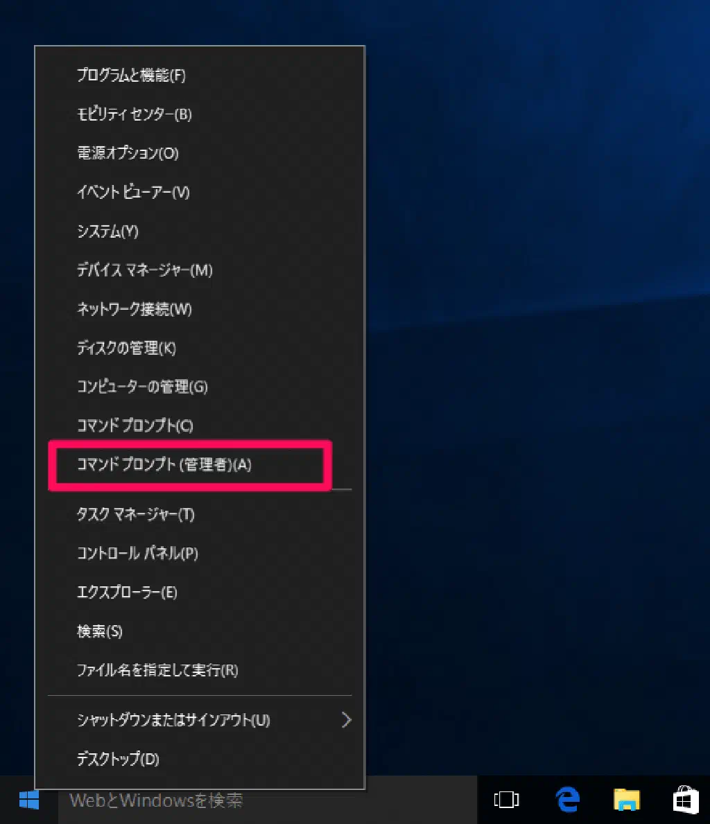Choose ファイル名を指定して実行(R)
This screenshot has width=710, height=824.
157,670
